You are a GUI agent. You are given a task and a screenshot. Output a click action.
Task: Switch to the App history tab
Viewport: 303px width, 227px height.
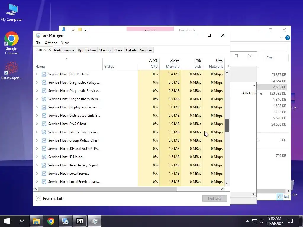point(87,50)
